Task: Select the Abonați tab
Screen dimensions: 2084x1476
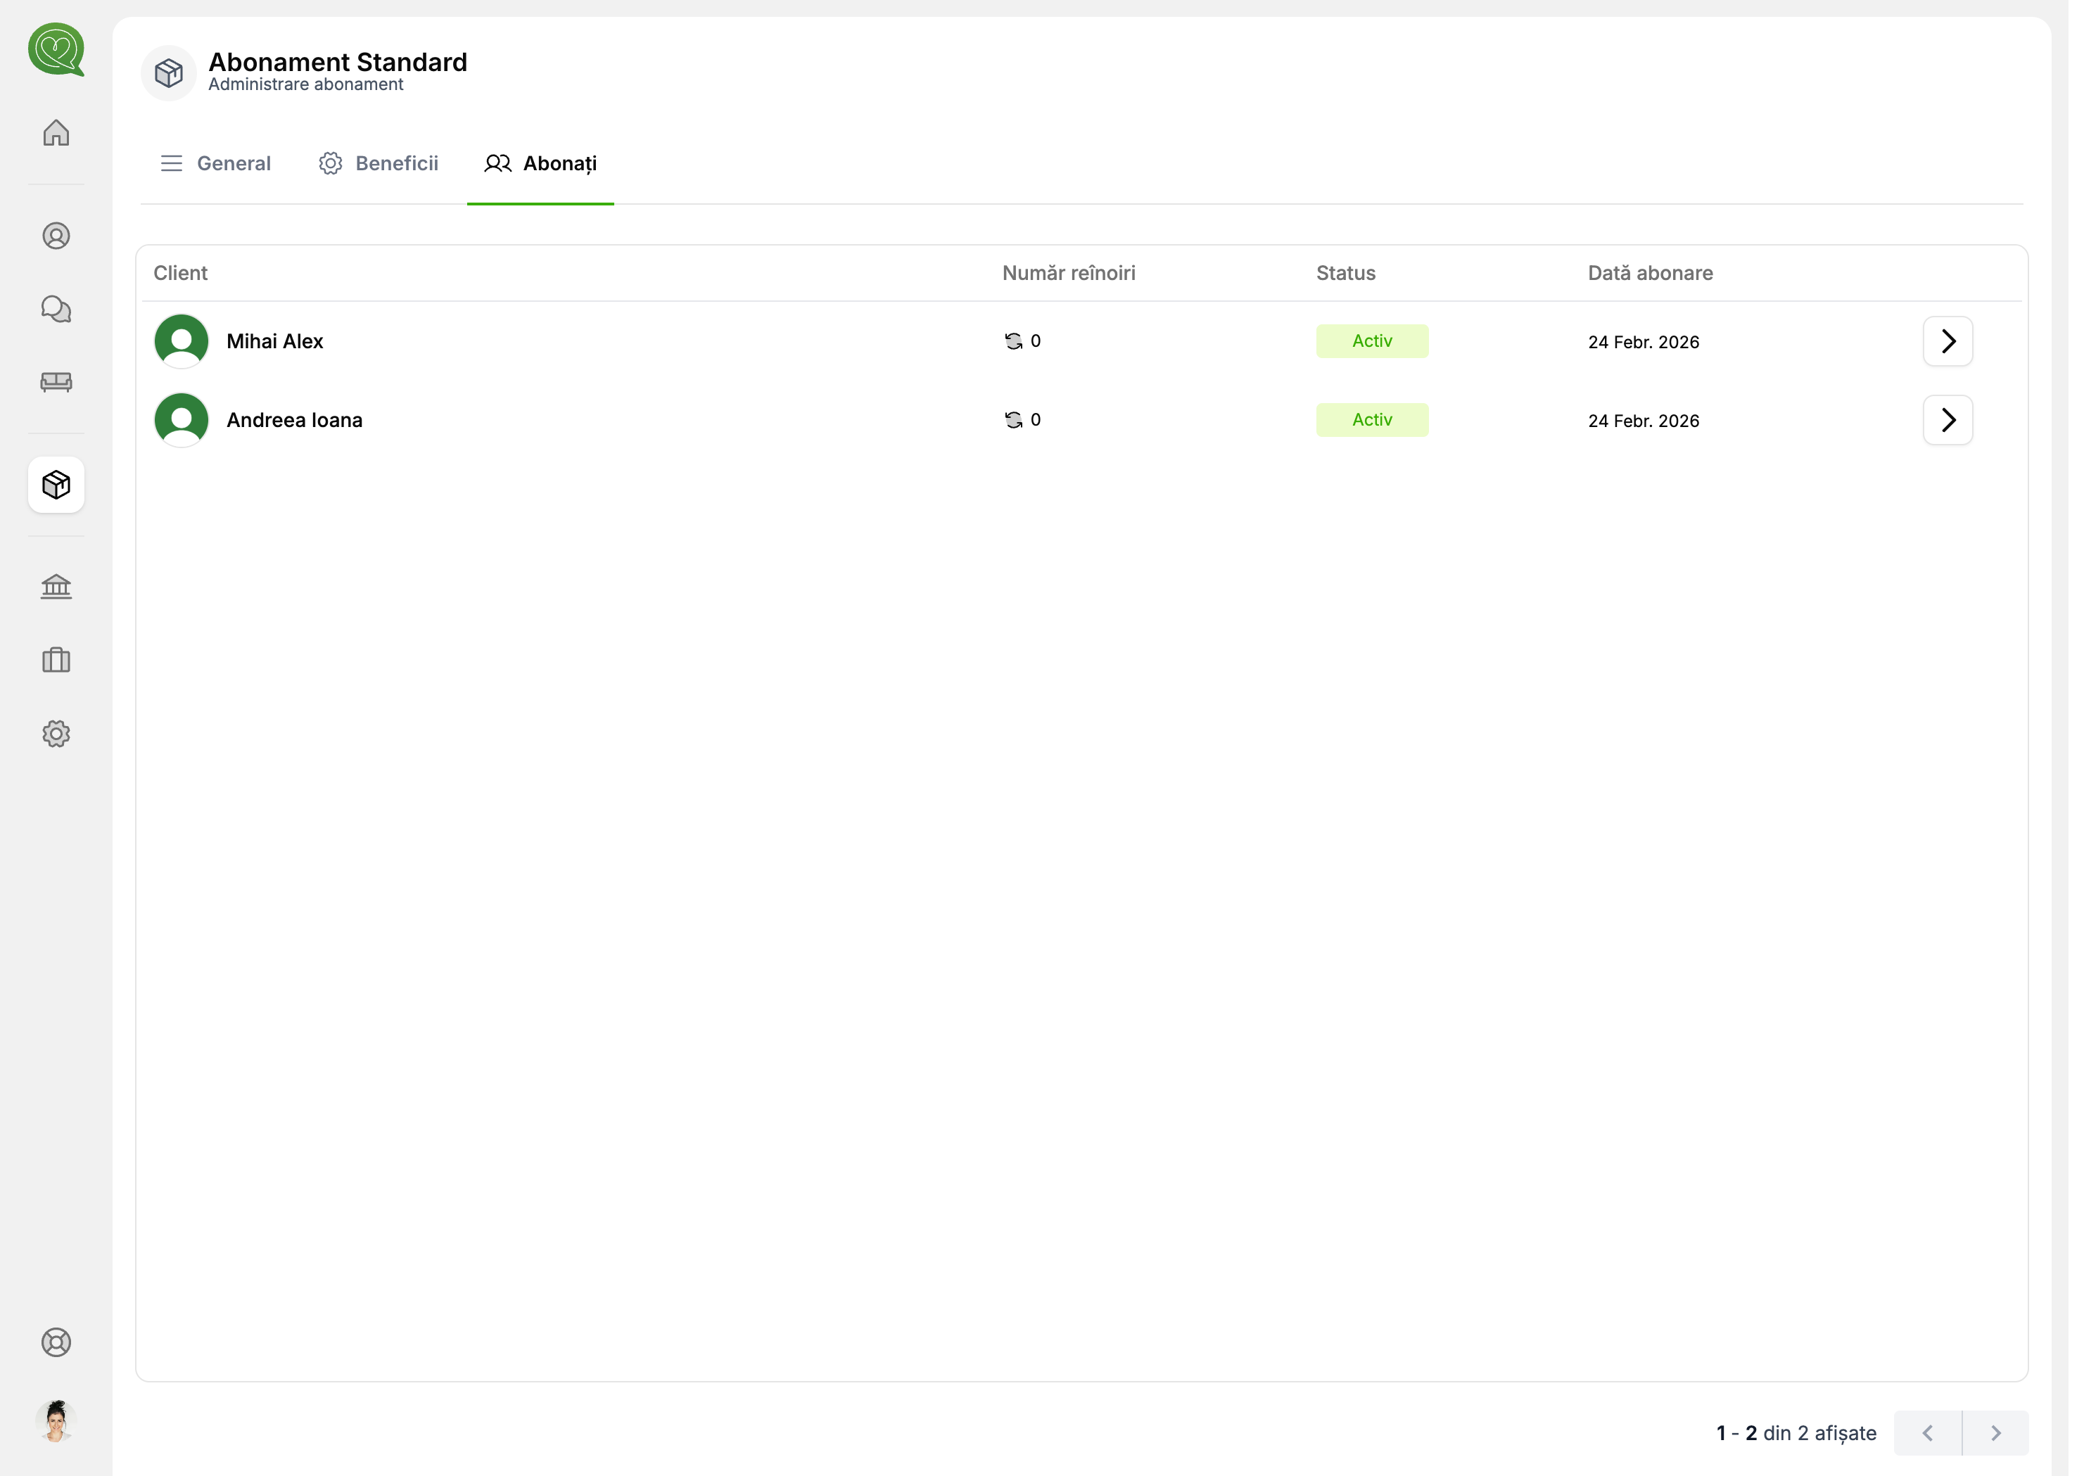Action: pyautogui.click(x=543, y=164)
